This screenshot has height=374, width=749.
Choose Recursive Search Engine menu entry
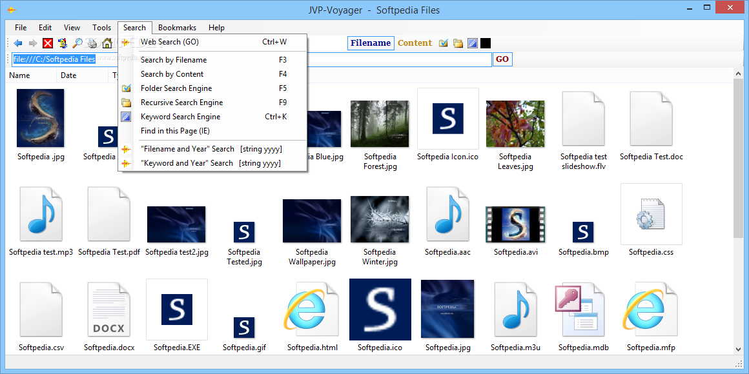(212, 103)
